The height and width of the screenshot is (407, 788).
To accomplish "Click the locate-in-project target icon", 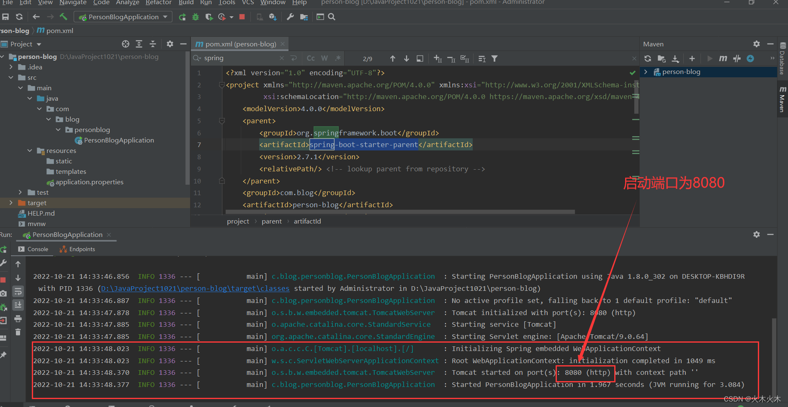I will [126, 44].
